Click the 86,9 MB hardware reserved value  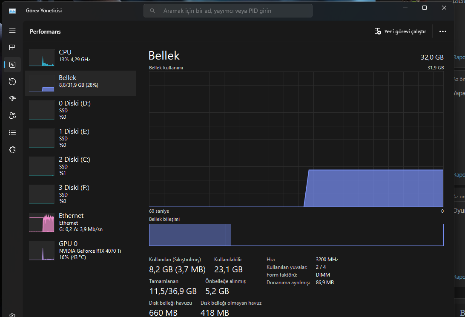325,283
